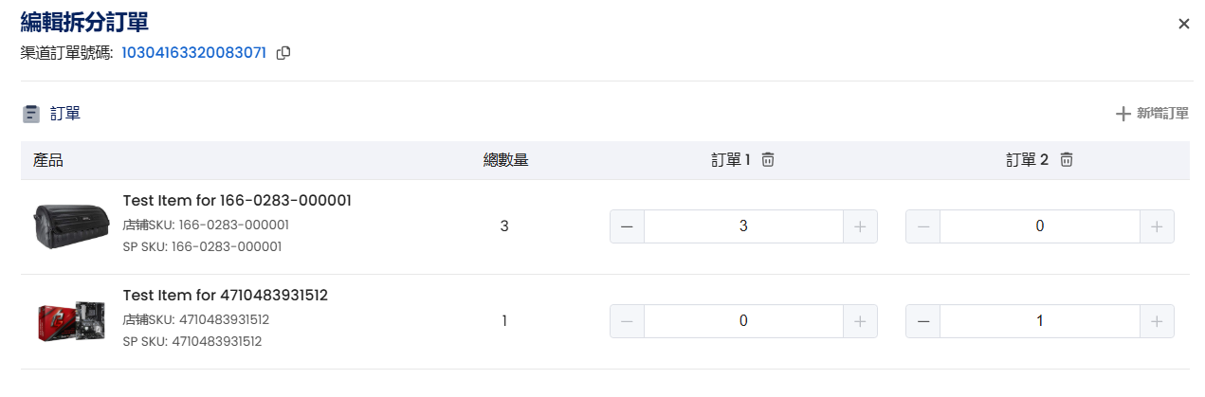The width and height of the screenshot is (1205, 397).
Task: Increase 訂單 1 quantity for 166-0283-000001
Action: point(860,226)
